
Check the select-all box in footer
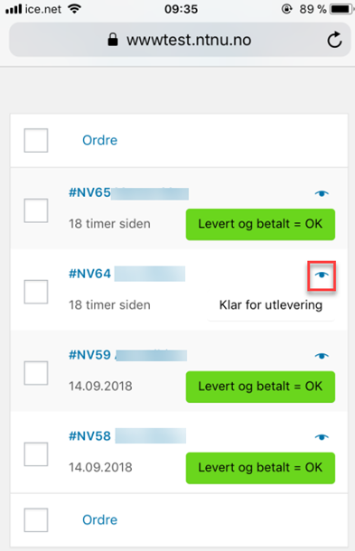coord(36,519)
